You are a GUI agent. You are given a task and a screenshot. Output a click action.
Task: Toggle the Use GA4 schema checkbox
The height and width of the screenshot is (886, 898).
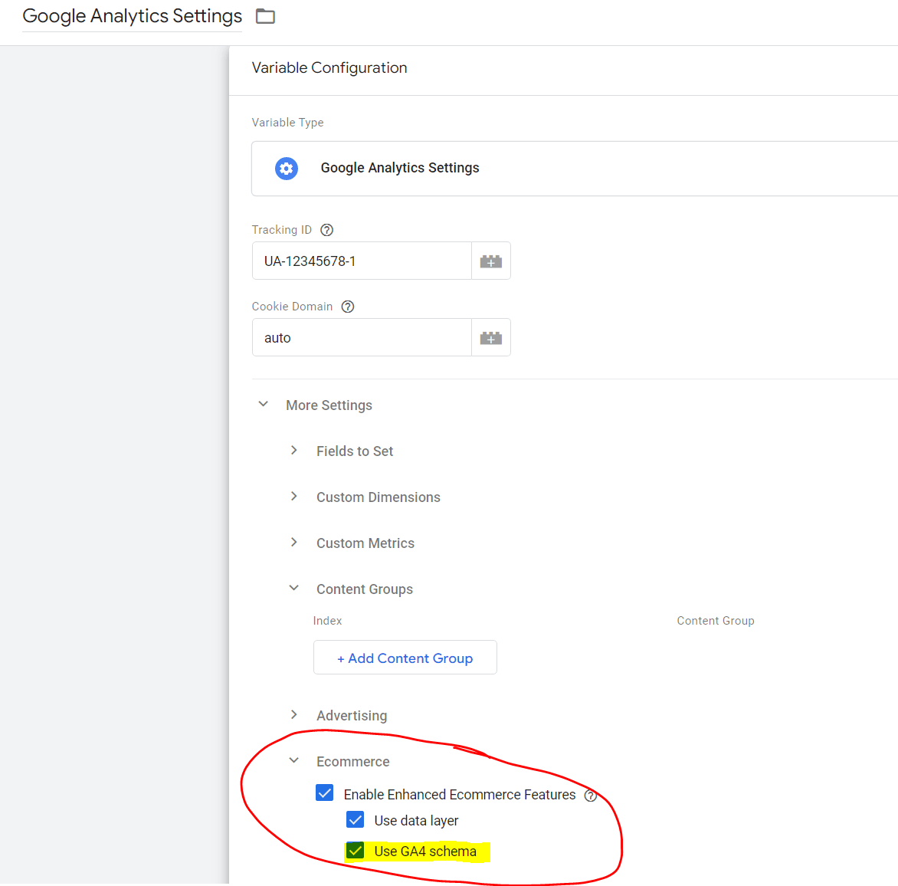(356, 851)
